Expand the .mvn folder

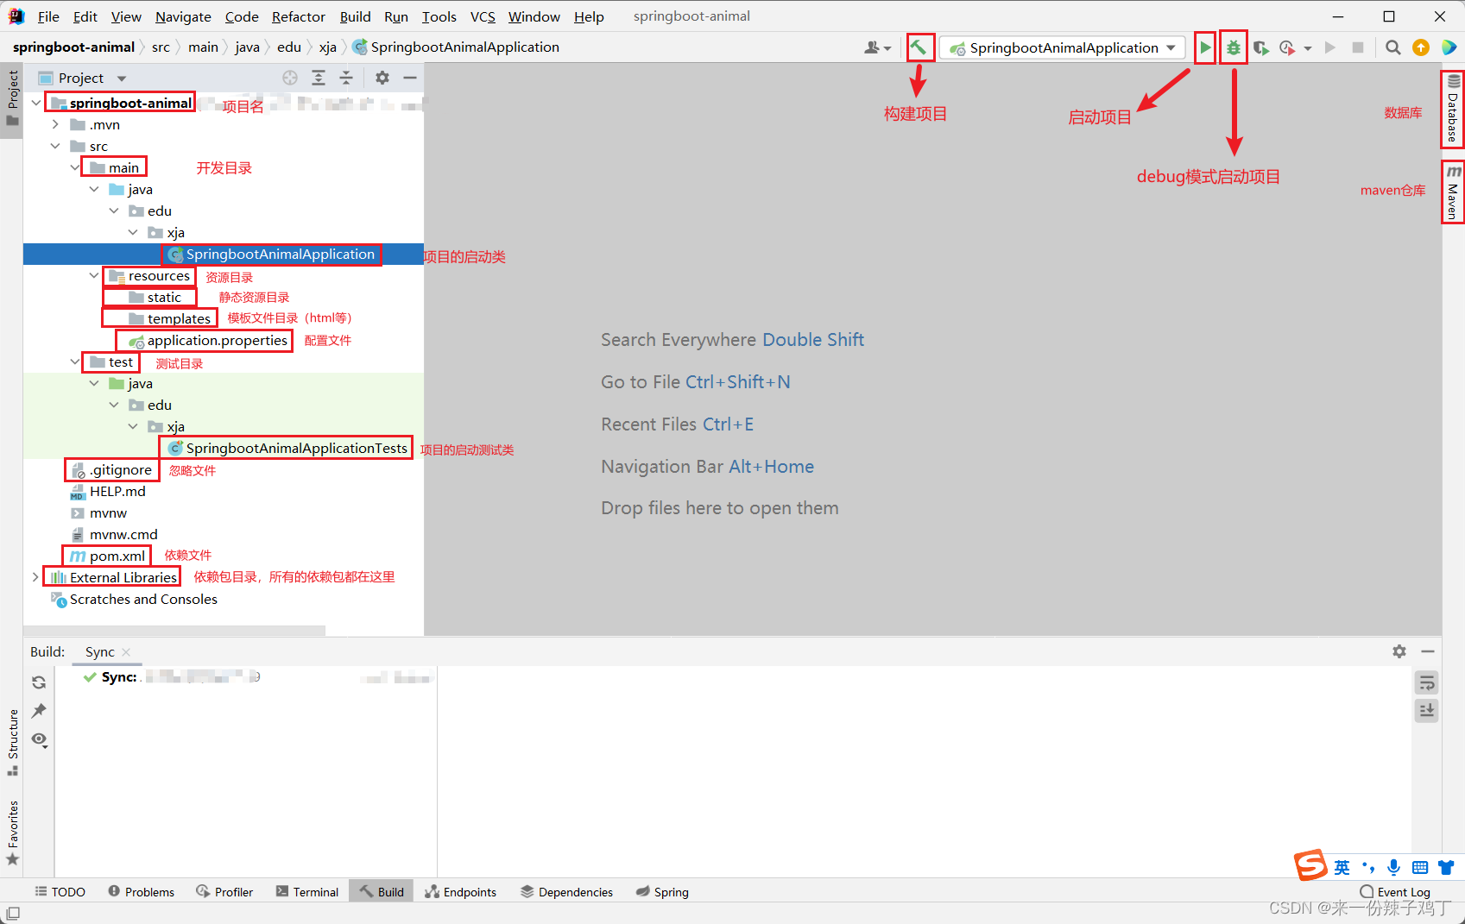[55, 124]
